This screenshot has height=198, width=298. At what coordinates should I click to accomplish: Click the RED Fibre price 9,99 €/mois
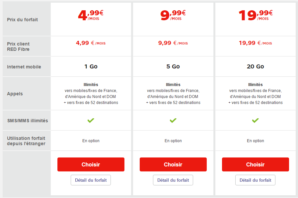(x=173, y=43)
